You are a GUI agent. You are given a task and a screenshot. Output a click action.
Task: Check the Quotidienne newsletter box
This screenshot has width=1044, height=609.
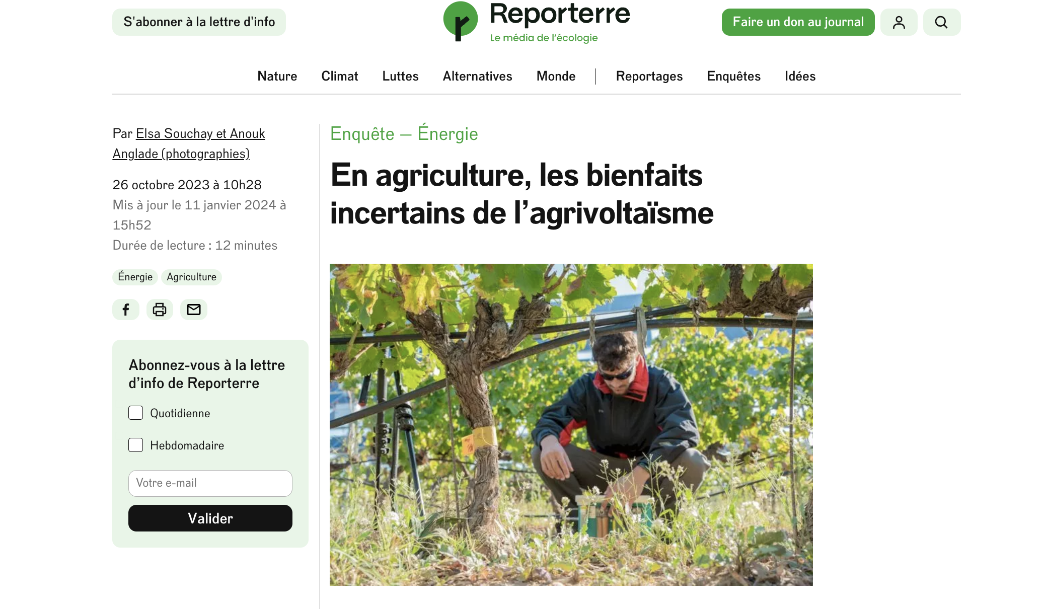[x=136, y=413]
